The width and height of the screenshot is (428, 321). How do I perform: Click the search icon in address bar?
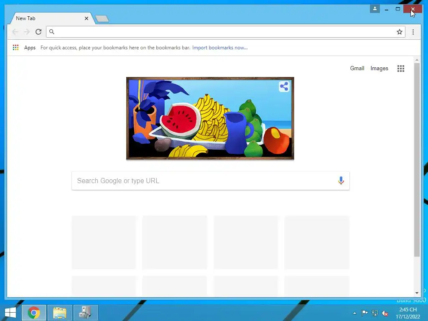pyautogui.click(x=51, y=32)
